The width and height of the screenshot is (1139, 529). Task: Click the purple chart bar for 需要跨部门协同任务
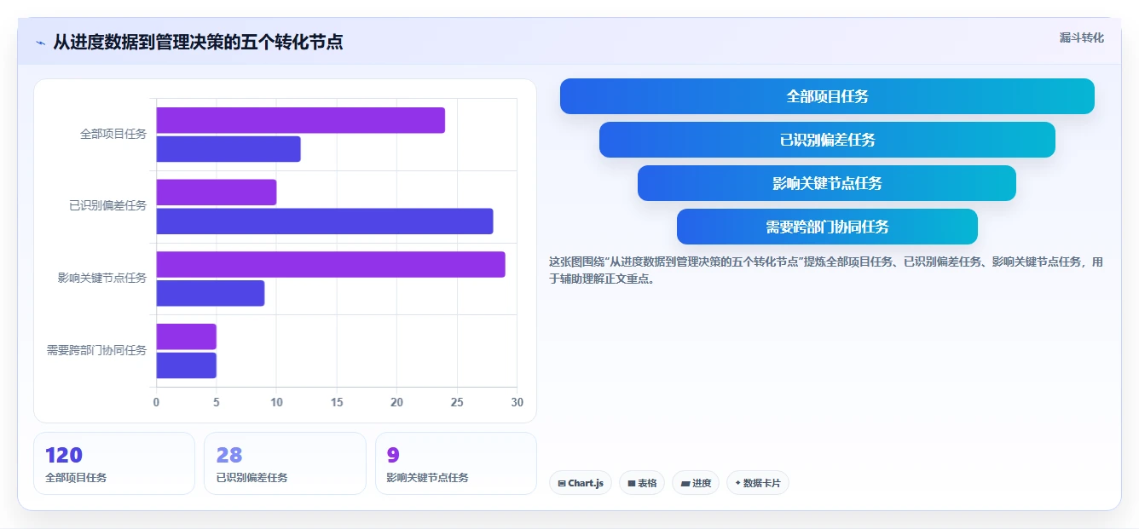point(187,336)
